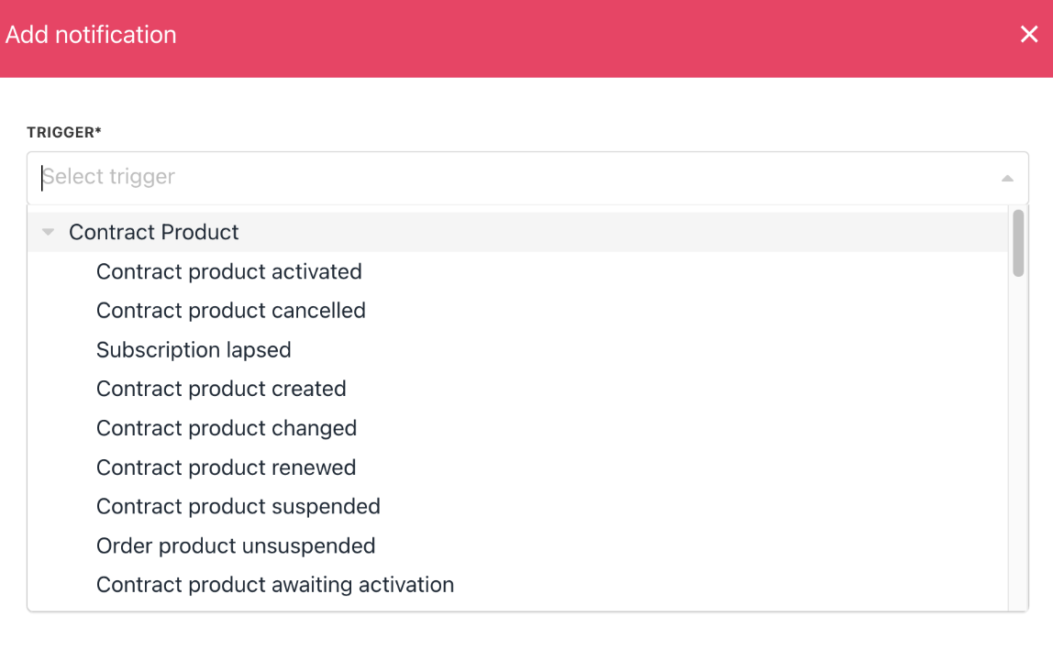Collapse the Contract Product group triangle
Screen dimensions: 1053x649
[49, 233]
